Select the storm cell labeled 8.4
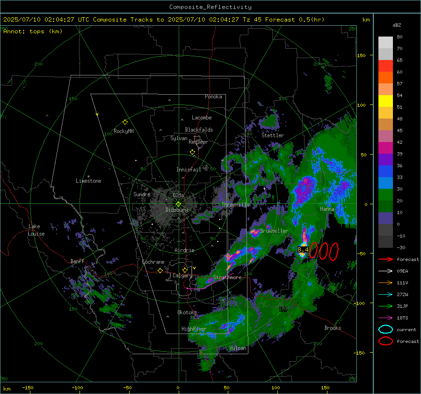 pos(303,250)
